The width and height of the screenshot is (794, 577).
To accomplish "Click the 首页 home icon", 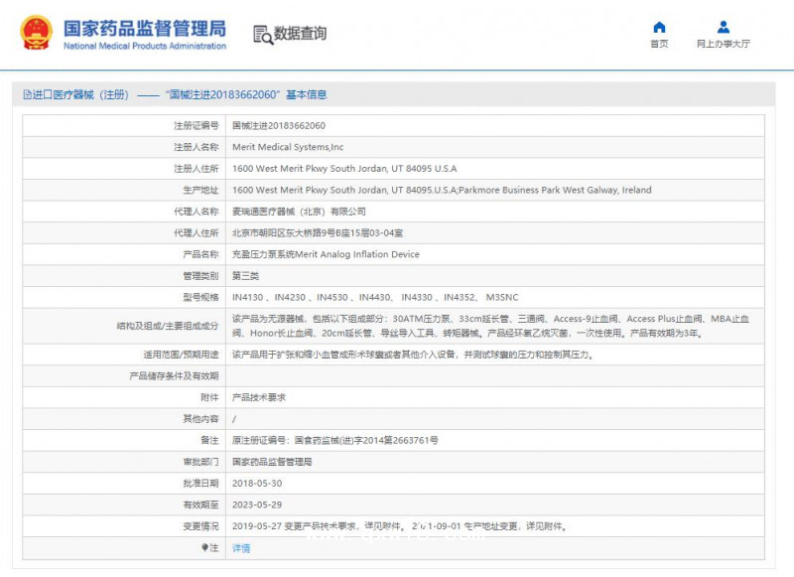I will point(659,27).
